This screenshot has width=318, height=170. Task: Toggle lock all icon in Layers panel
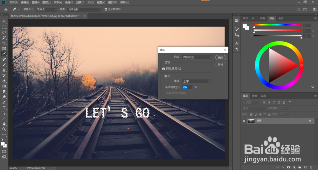pos(269,114)
